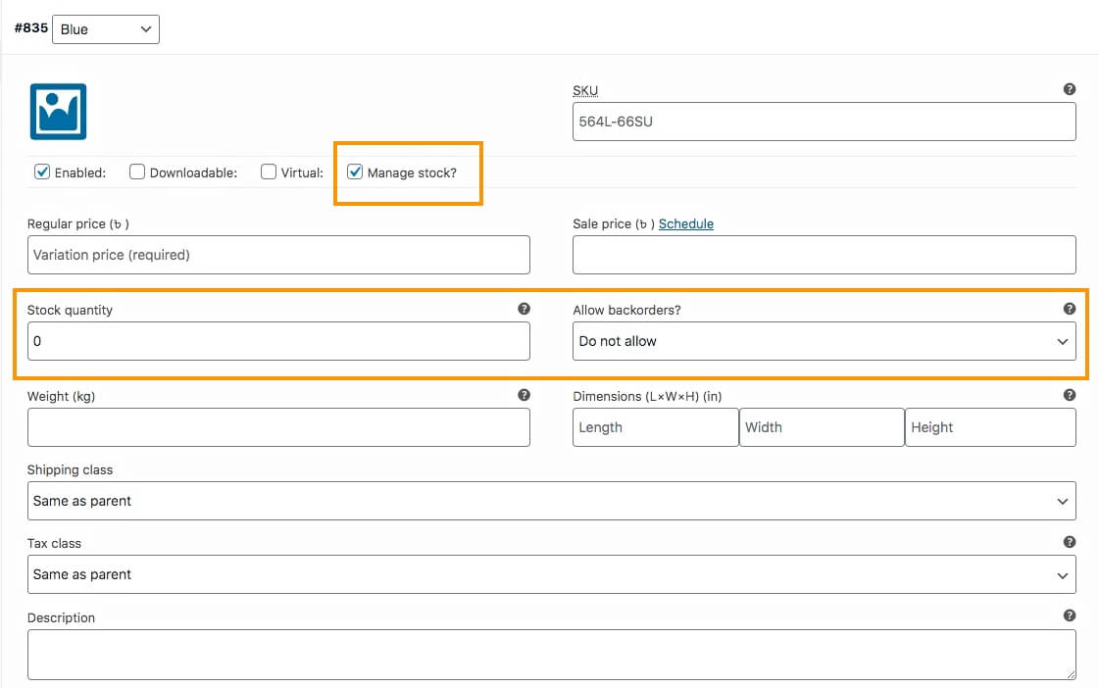Image resolution: width=1099 pixels, height=688 pixels.
Task: Tick the Virtual checkbox
Action: 269,172
